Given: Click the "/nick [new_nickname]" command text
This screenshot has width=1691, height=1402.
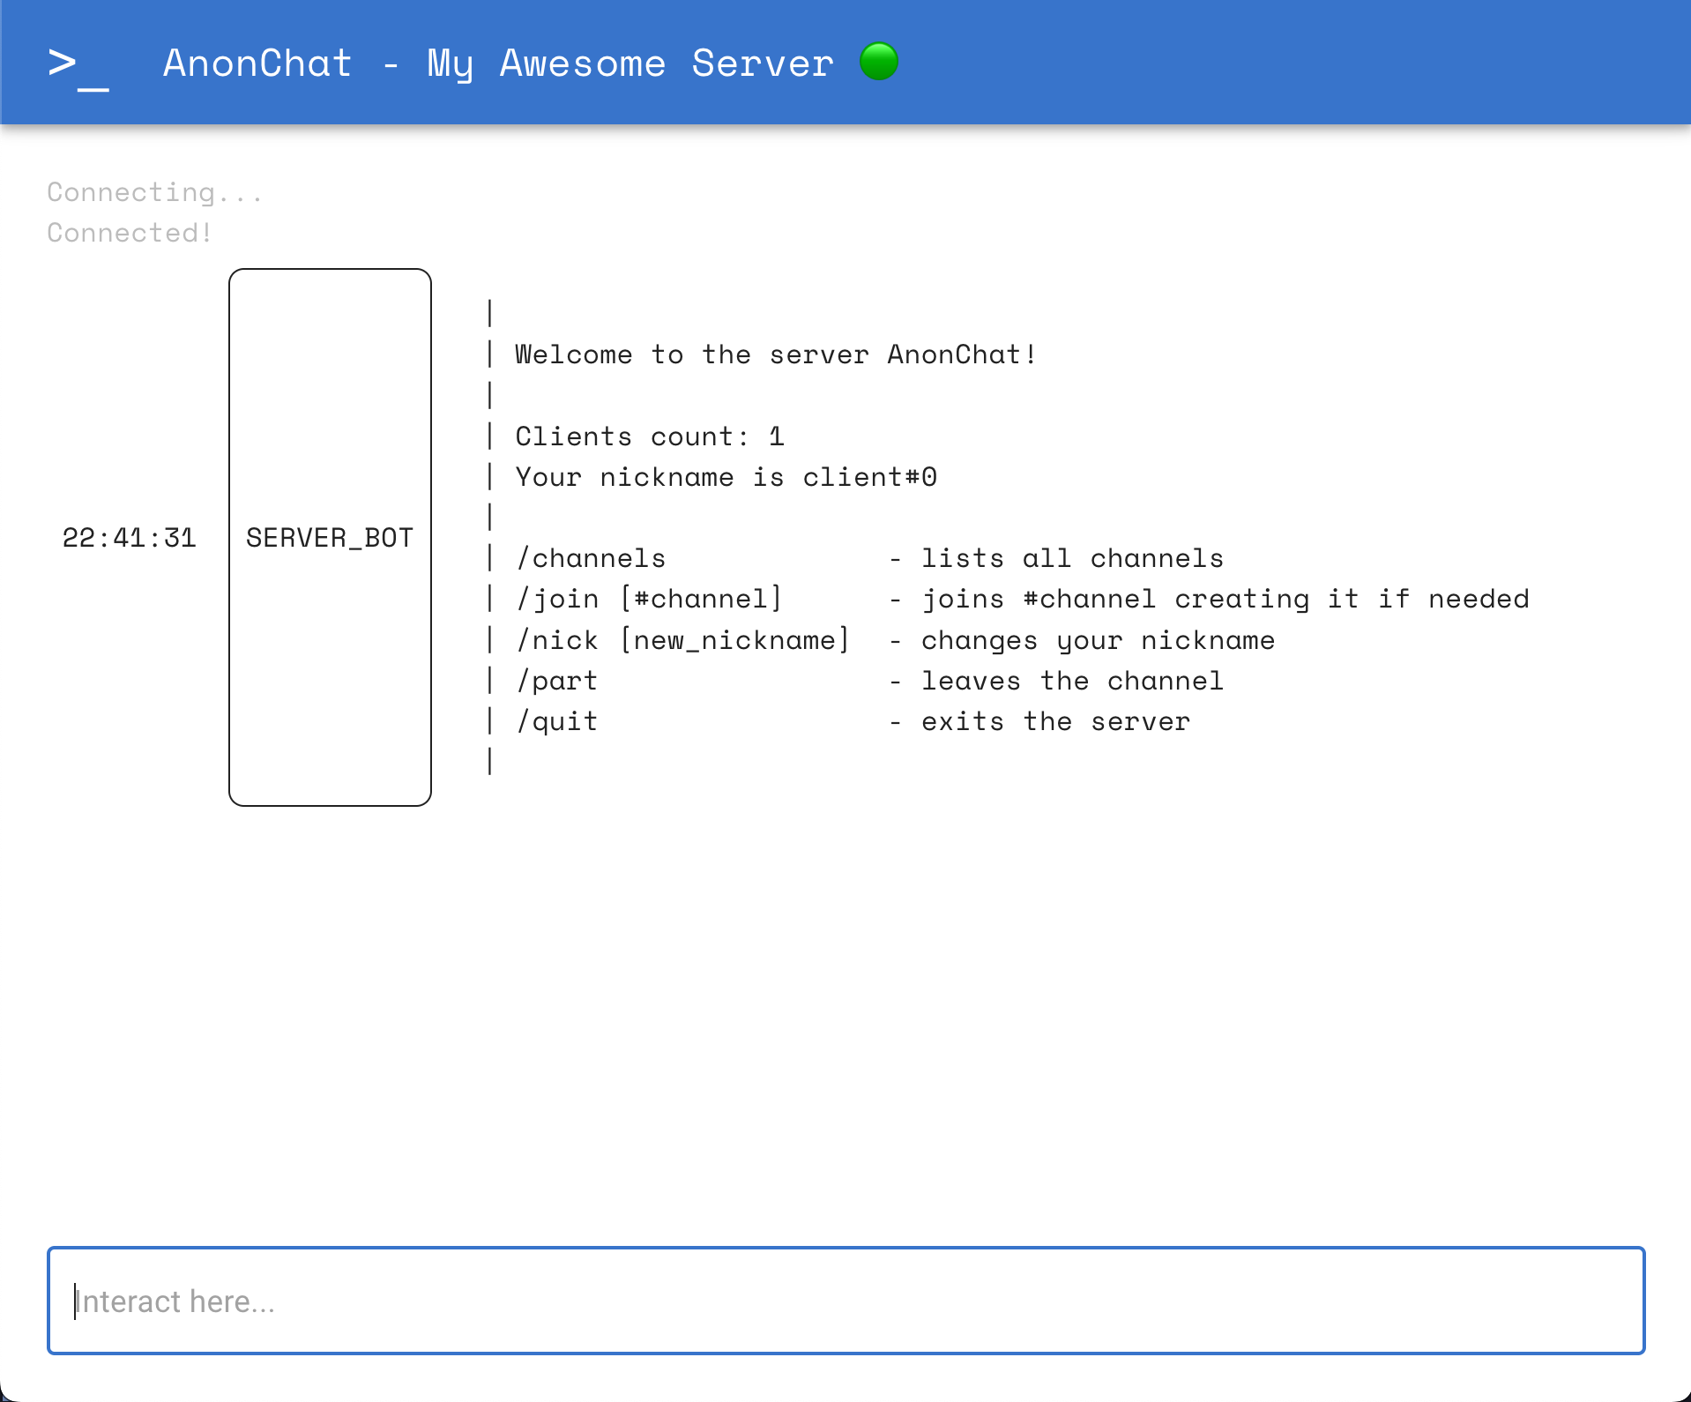Looking at the screenshot, I should (683, 640).
